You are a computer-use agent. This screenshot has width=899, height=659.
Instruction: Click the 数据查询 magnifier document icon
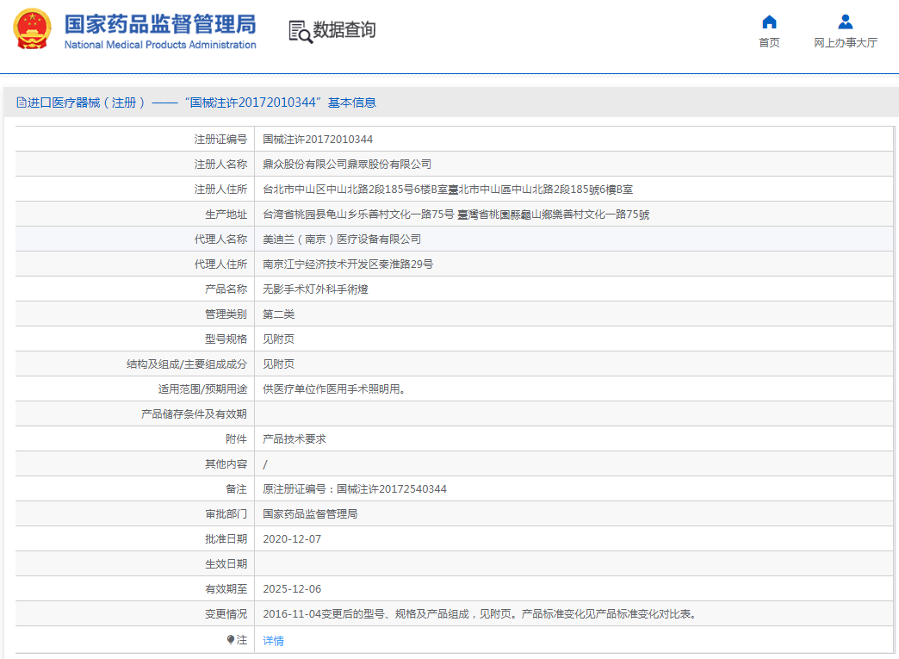click(300, 31)
